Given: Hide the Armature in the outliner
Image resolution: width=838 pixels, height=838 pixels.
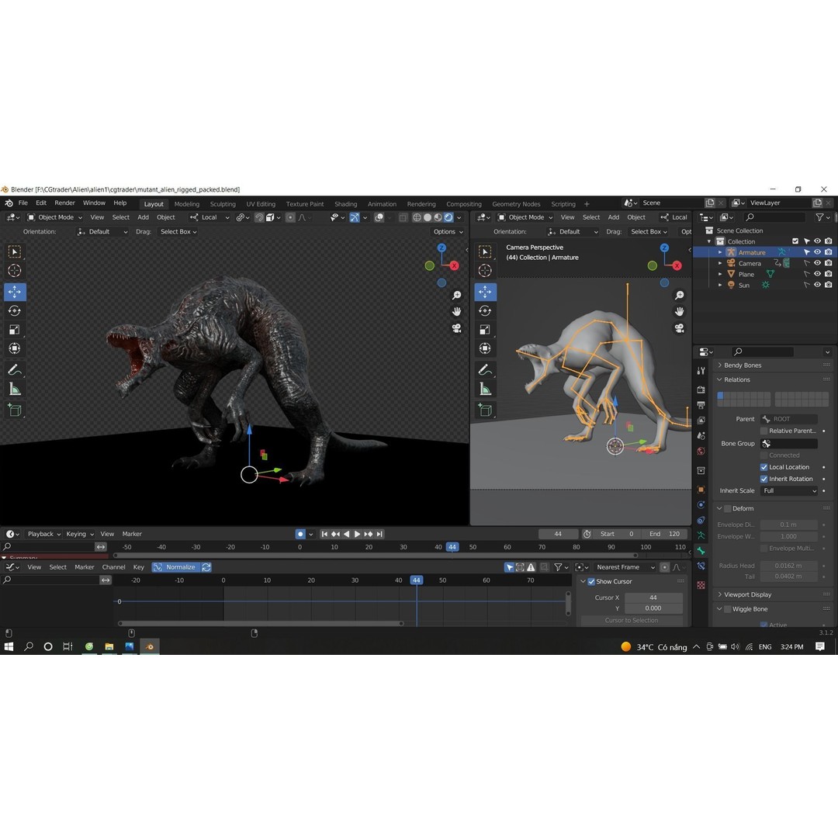Looking at the screenshot, I should [817, 252].
